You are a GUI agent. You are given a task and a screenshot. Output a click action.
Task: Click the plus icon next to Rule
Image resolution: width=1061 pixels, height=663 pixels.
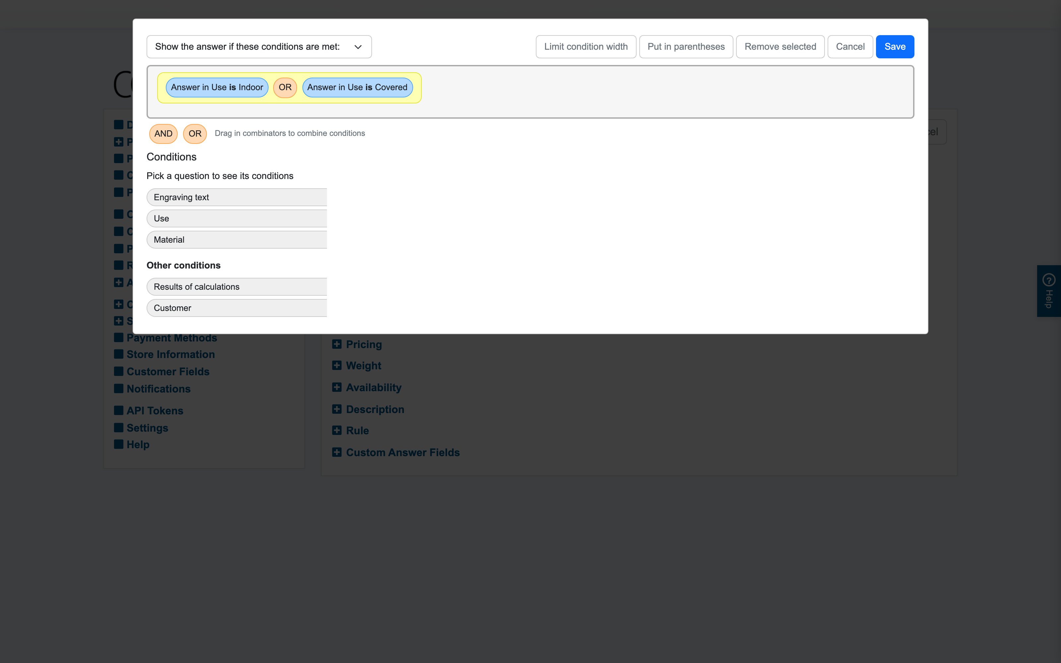tap(337, 430)
